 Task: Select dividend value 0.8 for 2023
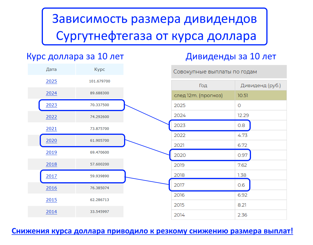241,125
